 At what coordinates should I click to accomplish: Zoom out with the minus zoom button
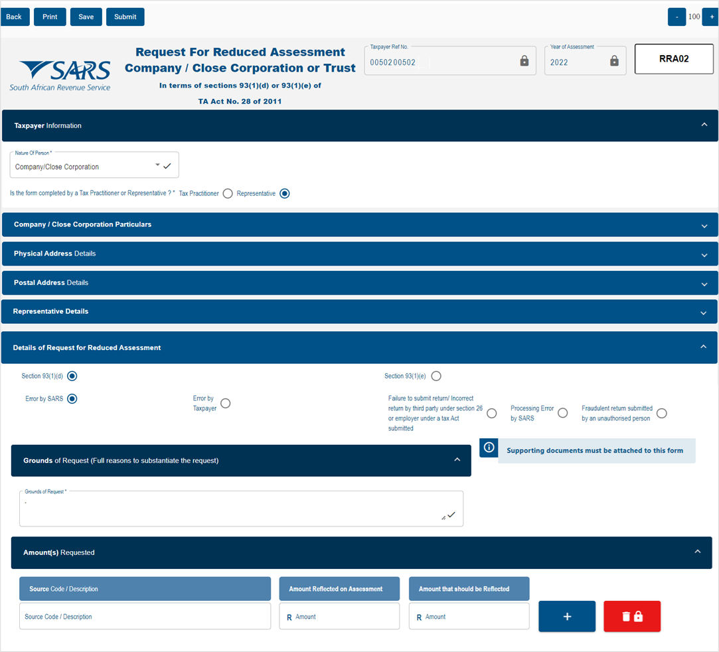[x=677, y=17]
